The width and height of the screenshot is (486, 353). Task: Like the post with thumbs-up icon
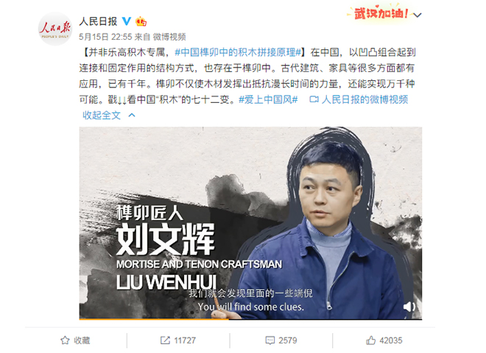(x=370, y=340)
